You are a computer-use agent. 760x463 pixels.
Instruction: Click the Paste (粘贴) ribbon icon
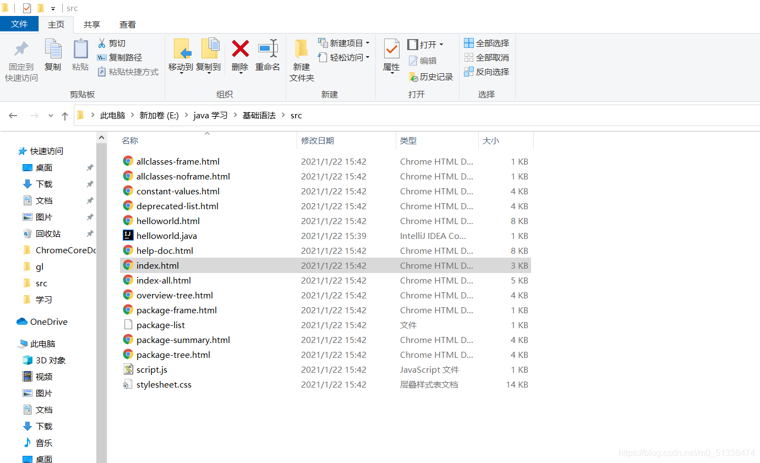80,49
